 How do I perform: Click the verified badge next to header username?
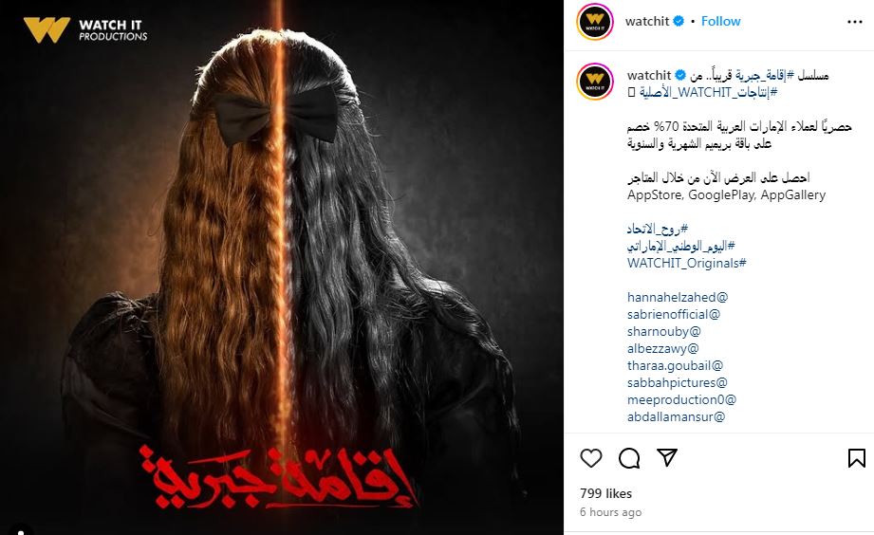pyautogui.click(x=679, y=21)
